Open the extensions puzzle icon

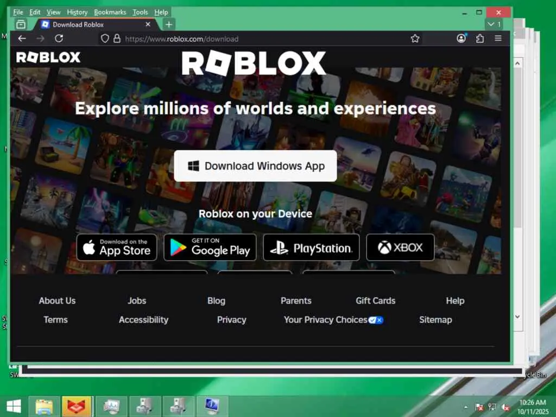(x=480, y=39)
